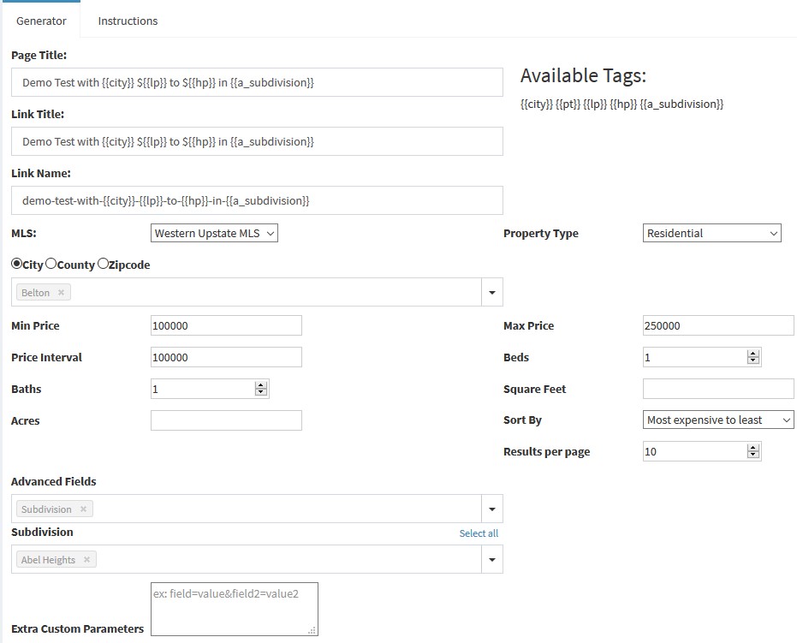Image resolution: width=797 pixels, height=643 pixels.
Task: Switch to the Generator tab
Action: pos(41,21)
